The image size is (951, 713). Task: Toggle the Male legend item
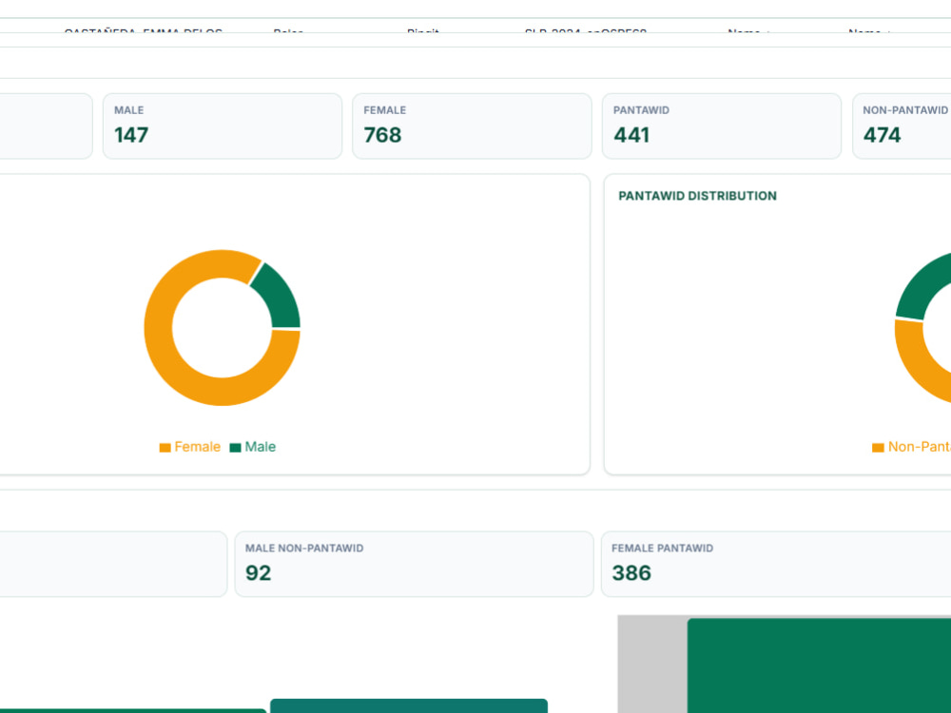[253, 447]
